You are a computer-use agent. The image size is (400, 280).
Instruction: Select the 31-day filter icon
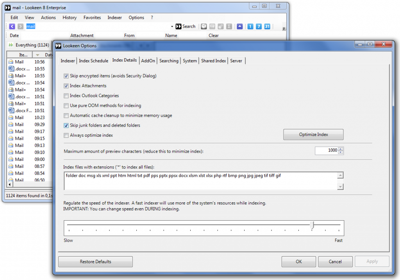tap(267, 27)
